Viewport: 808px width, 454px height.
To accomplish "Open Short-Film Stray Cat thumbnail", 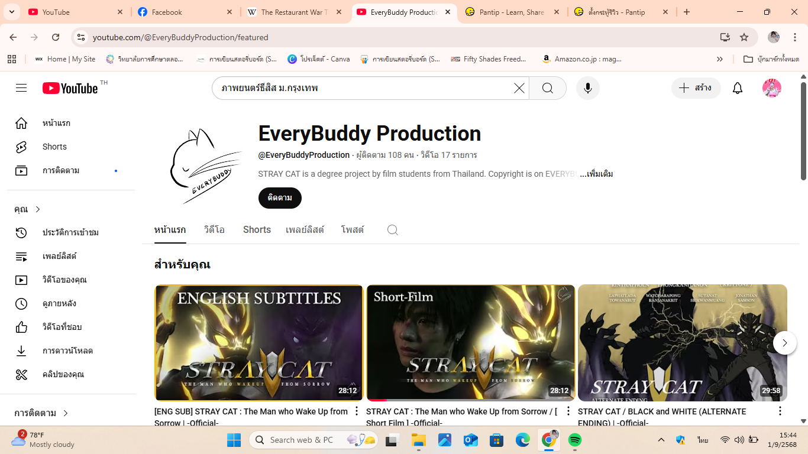I will [x=471, y=343].
